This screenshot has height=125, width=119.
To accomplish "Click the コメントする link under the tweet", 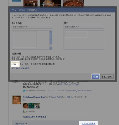I will [62, 91].
